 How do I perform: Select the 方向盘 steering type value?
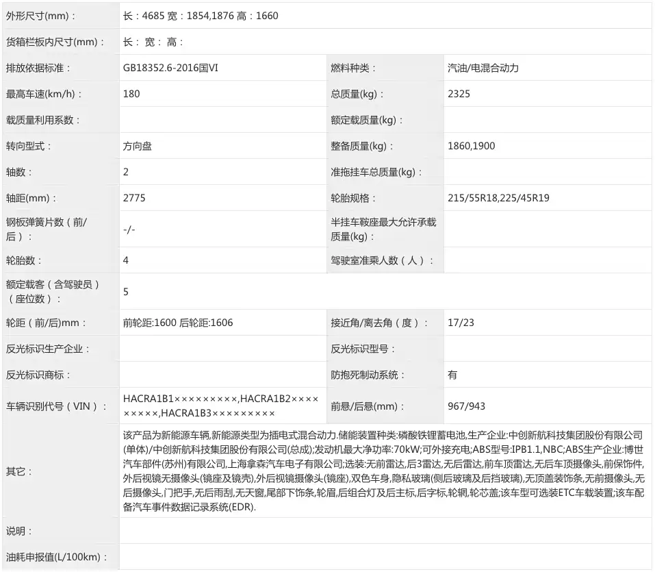click(138, 146)
